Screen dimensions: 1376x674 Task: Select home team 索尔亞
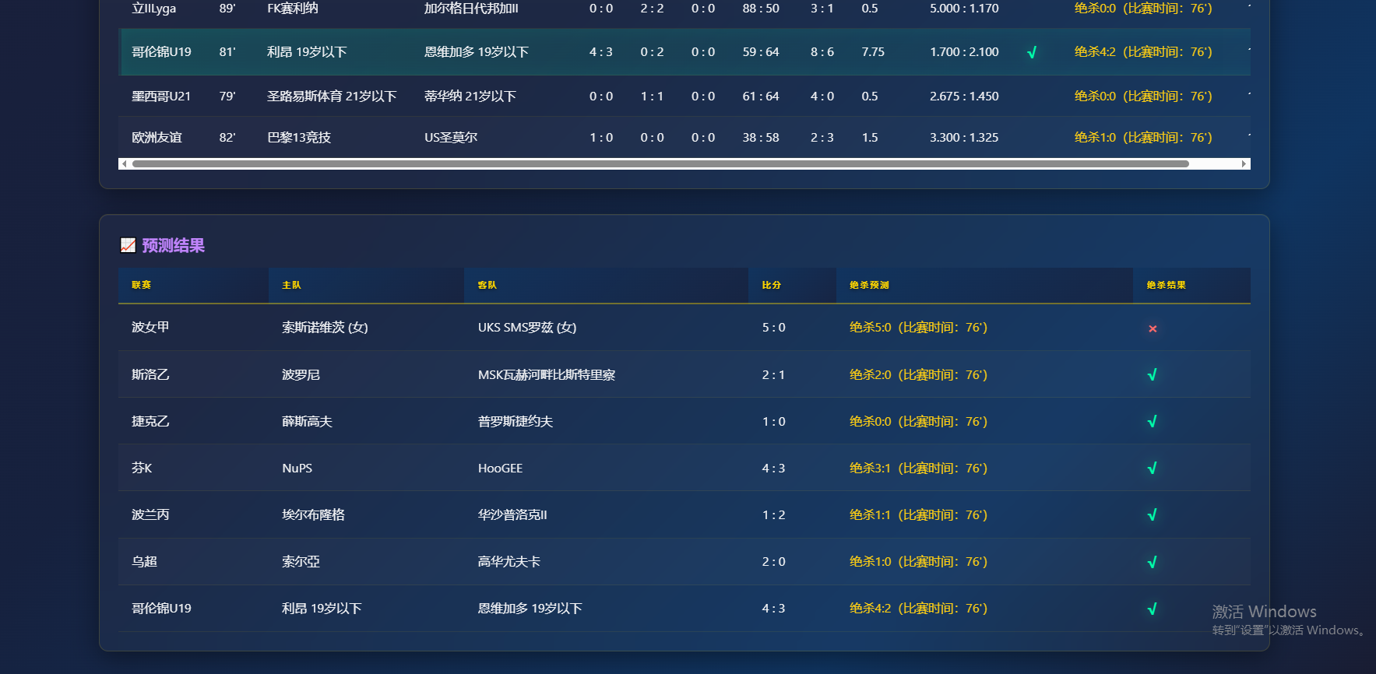pyautogui.click(x=301, y=561)
